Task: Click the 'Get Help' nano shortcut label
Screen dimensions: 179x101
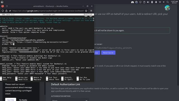Action: [7, 77]
